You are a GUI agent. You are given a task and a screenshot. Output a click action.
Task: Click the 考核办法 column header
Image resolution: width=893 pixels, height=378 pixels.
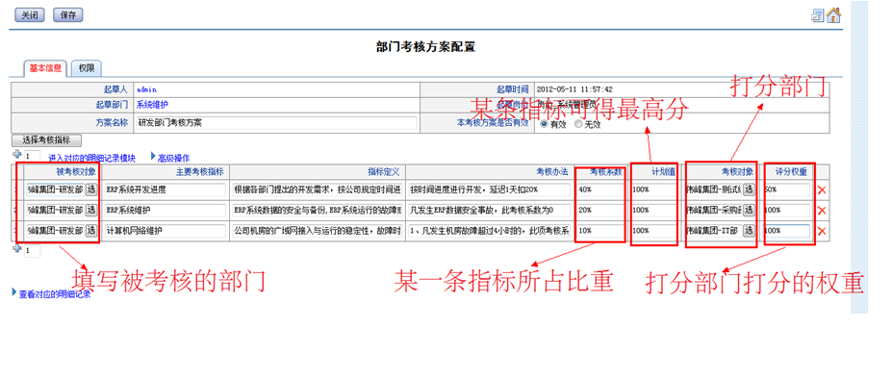[553, 171]
